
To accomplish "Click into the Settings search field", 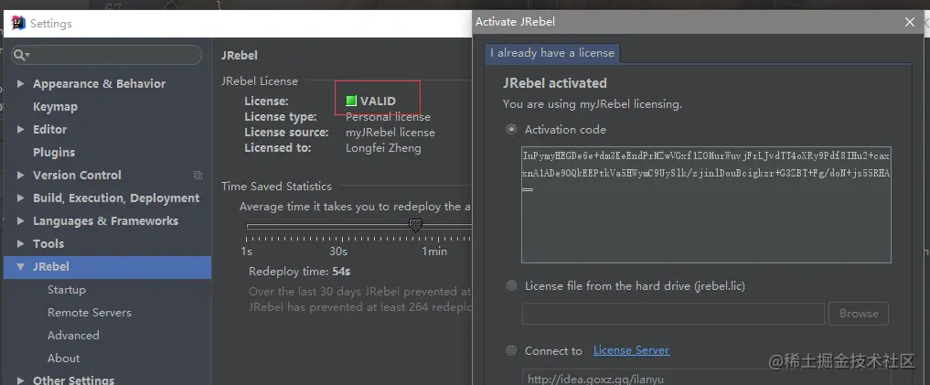I will click(107, 55).
